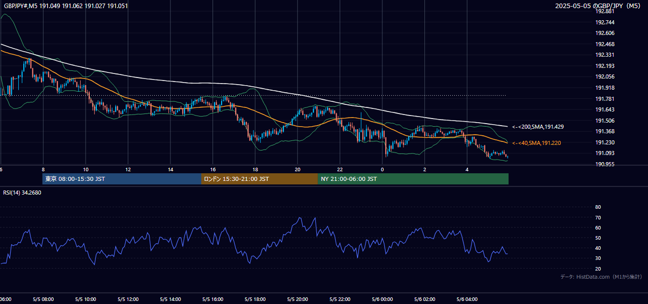Click price axis label 192.193
The width and height of the screenshot is (648, 304).
[x=605, y=66]
